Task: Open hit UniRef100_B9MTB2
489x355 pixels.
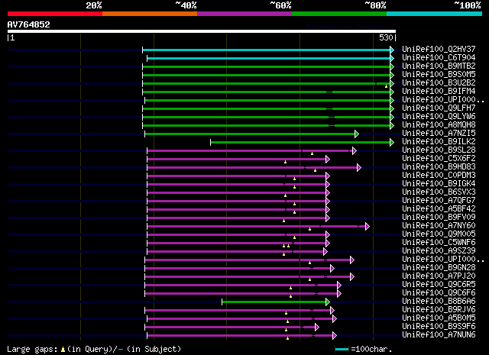Action: [439, 66]
